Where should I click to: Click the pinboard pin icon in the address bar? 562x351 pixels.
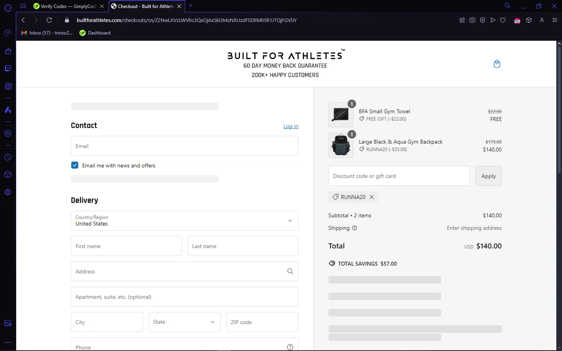462,20
